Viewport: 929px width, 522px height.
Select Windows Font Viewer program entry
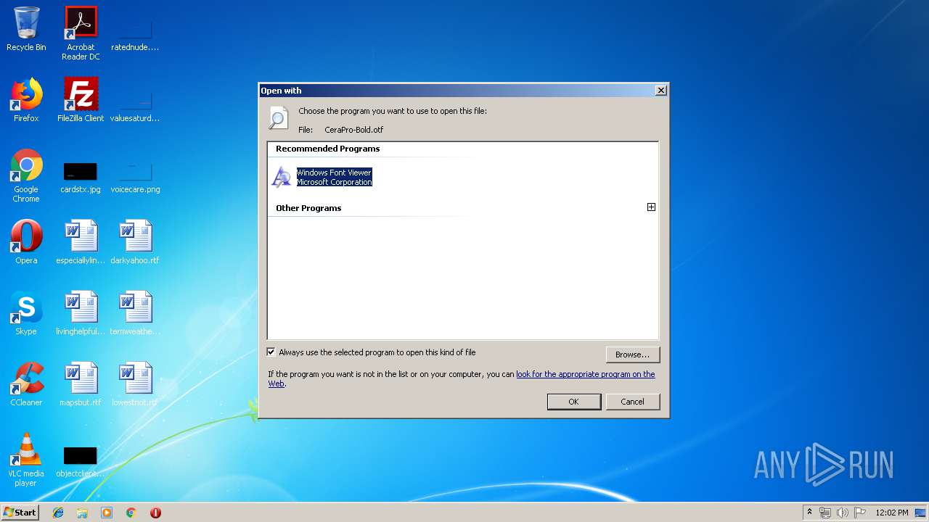click(322, 177)
